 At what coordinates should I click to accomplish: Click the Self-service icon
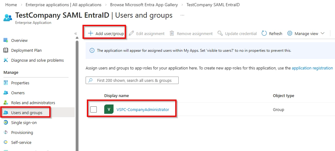[6, 142]
